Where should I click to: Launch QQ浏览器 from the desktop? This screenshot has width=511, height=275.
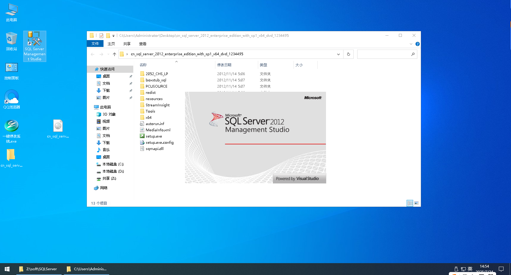pos(12,99)
